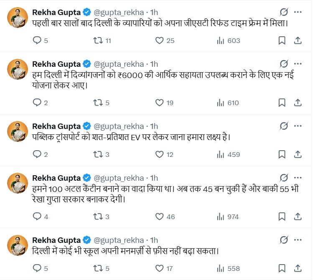Like the ₹6000 divyangjan scheme tweet
Image resolution: width=313 pixels, height=280 pixels.
point(159,102)
